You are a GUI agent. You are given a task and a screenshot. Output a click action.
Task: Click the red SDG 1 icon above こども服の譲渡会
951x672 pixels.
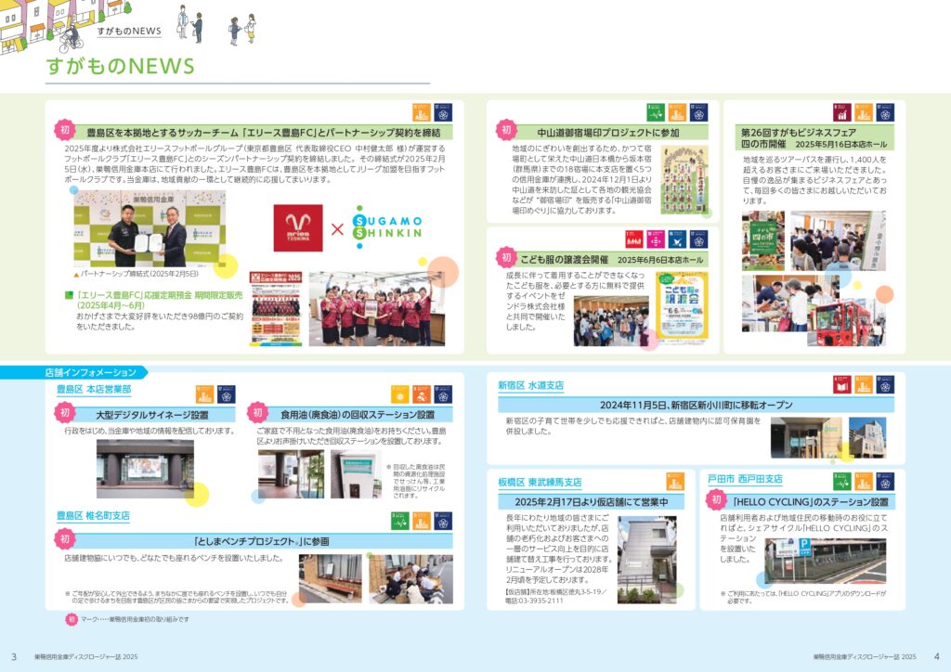pyautogui.click(x=633, y=239)
